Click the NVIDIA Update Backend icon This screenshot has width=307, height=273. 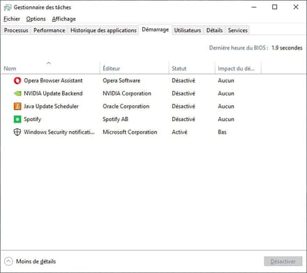pos(17,93)
